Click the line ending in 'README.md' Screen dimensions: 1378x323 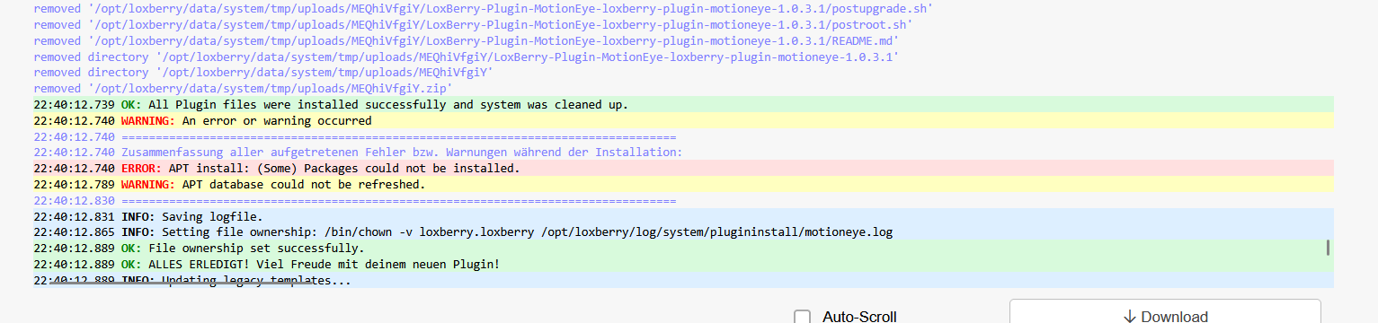[x=467, y=40]
